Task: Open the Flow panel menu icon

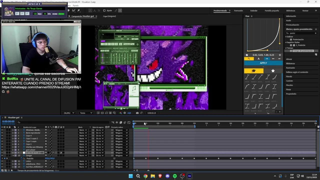Action: pyautogui.click(x=251, y=16)
